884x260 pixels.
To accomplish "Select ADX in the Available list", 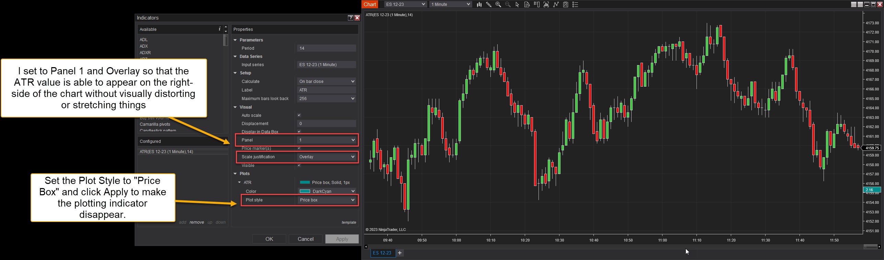I will (x=144, y=46).
